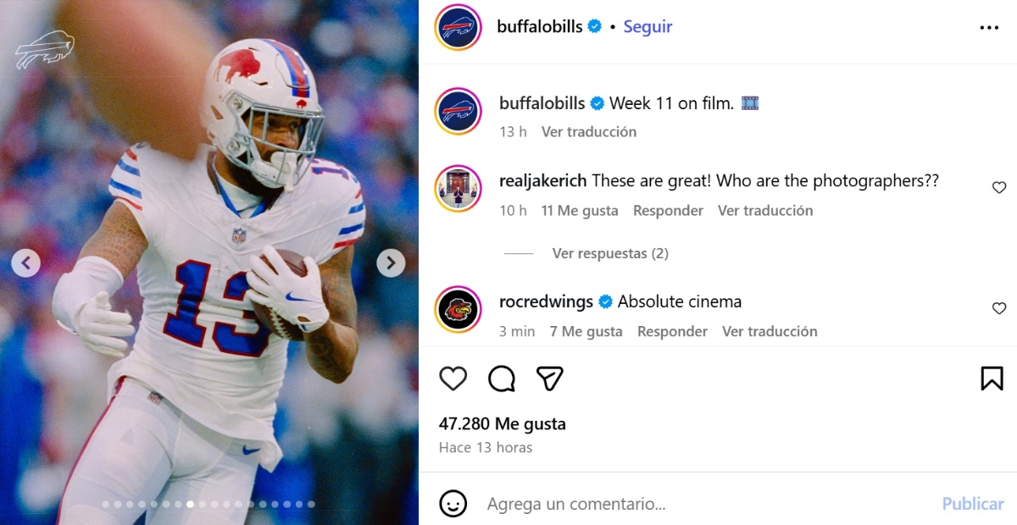This screenshot has width=1017, height=525.
Task: Select the current carousel position dot
Action: point(190,503)
